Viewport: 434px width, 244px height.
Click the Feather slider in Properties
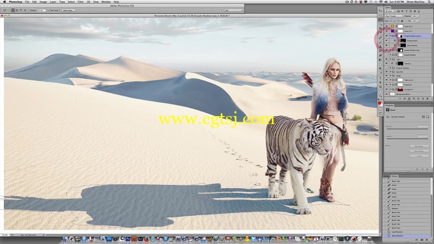tap(407, 139)
